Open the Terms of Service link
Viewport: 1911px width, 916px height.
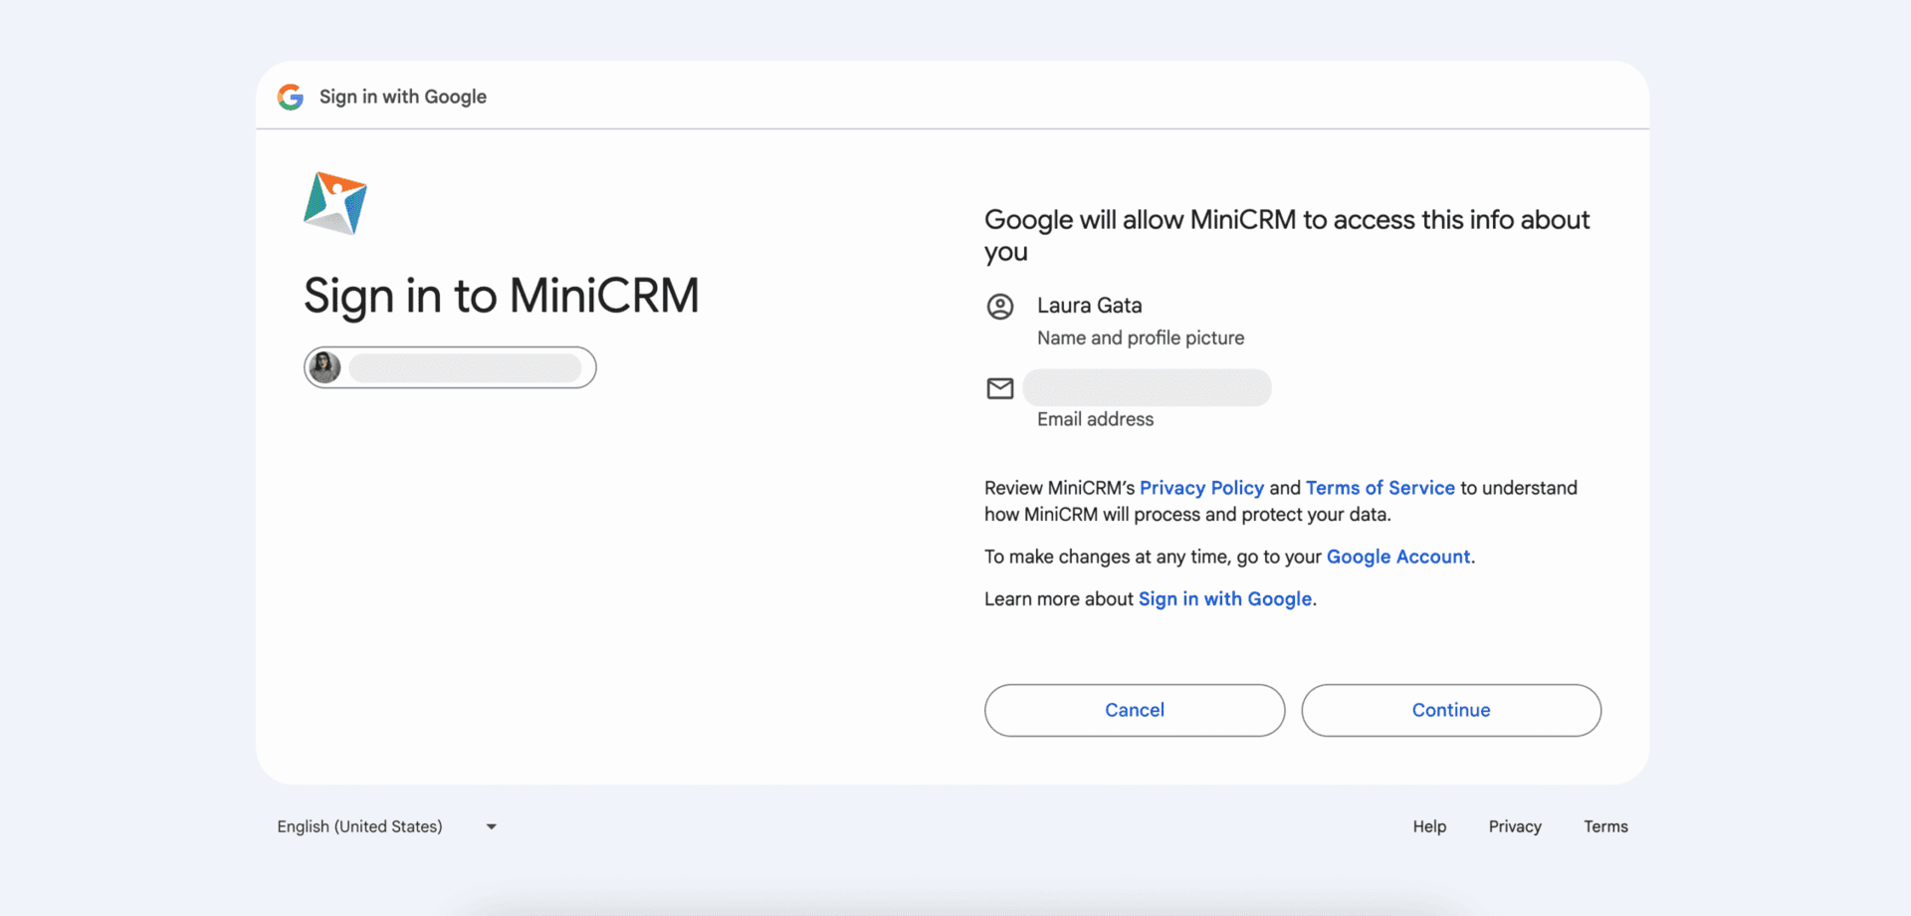coord(1380,488)
